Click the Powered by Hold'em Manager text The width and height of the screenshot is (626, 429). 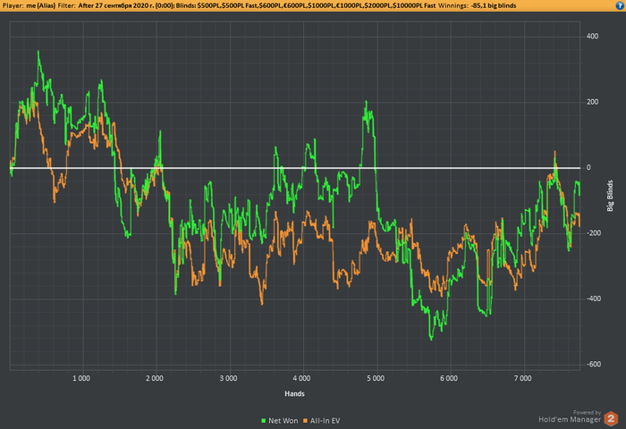coord(570,416)
